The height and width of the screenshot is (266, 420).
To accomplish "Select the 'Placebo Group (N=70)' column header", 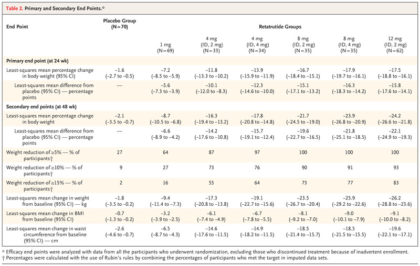I will coord(120,24).
